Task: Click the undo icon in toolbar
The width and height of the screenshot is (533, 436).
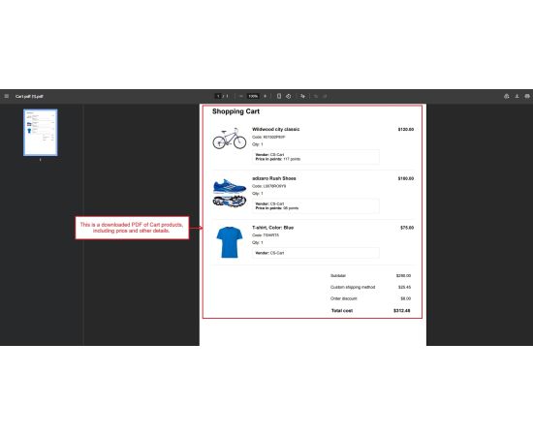Action: point(316,96)
